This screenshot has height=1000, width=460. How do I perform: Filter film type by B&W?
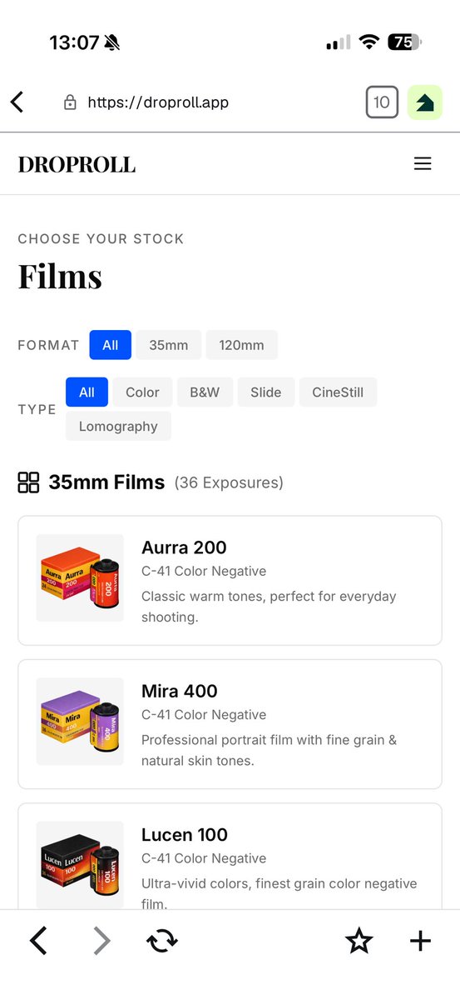205,392
